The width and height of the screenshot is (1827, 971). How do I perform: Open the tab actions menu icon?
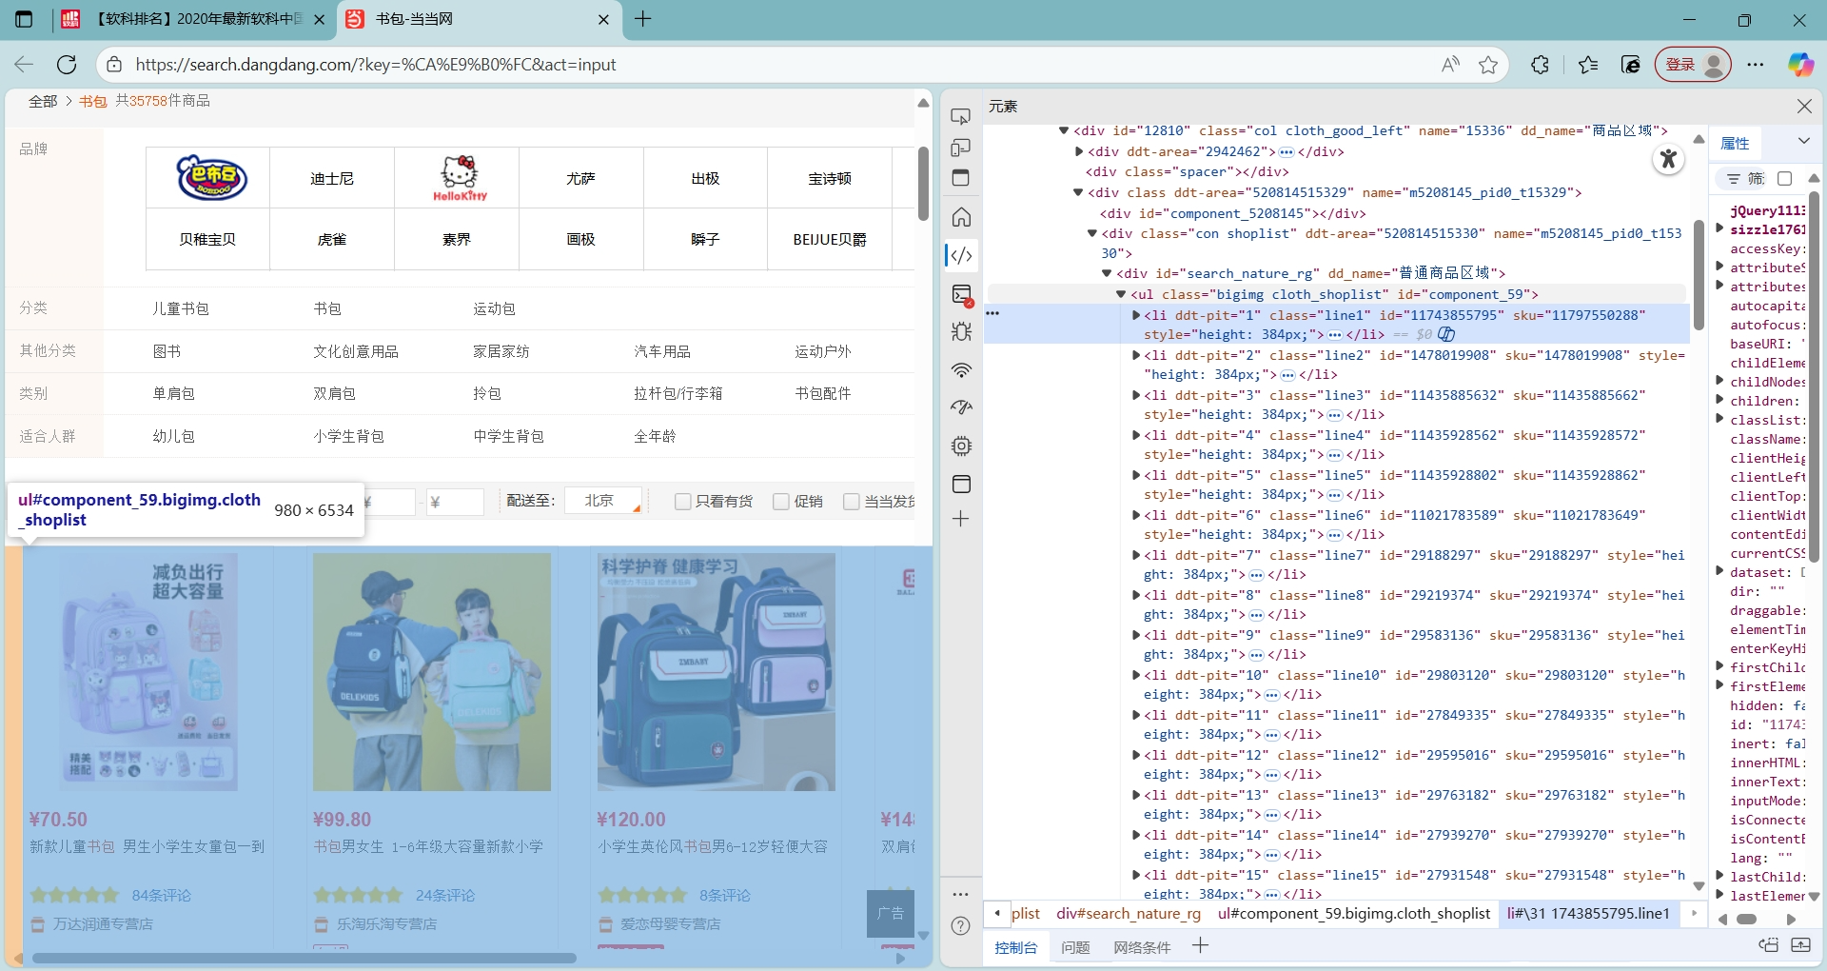pos(24,19)
